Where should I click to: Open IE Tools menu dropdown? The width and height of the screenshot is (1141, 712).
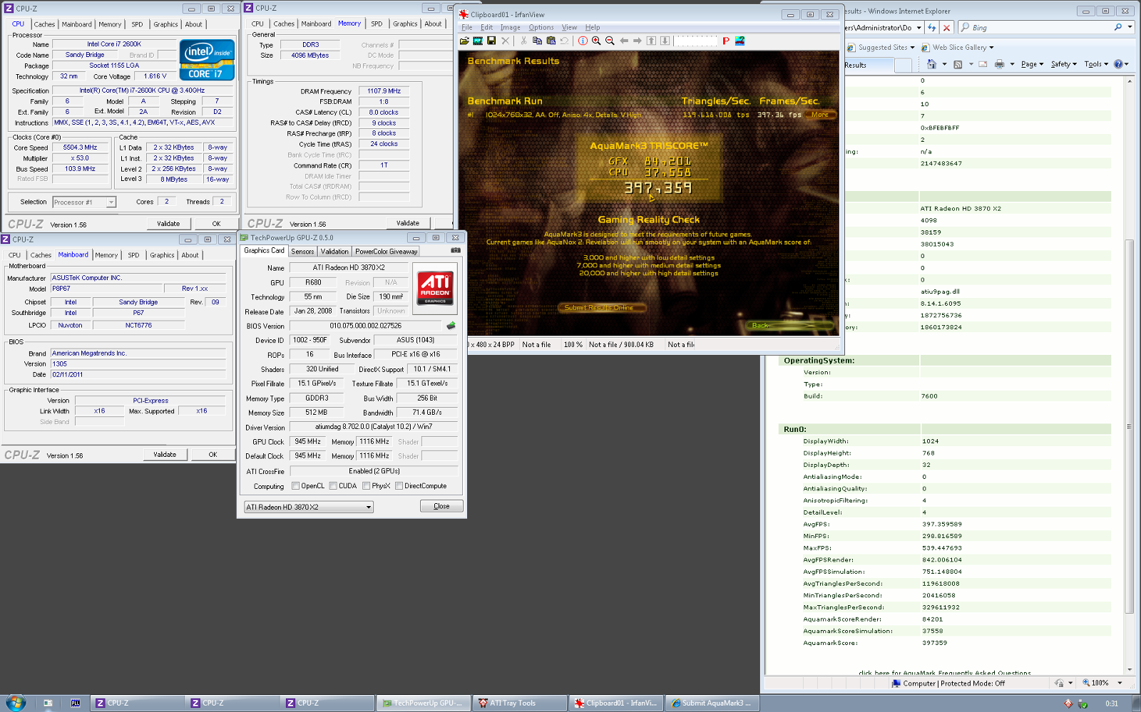tap(1096, 64)
